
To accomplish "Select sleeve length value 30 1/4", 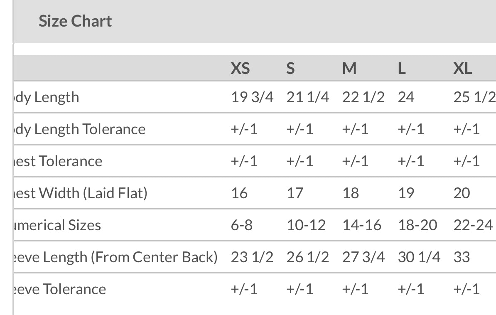I will coord(419,257).
